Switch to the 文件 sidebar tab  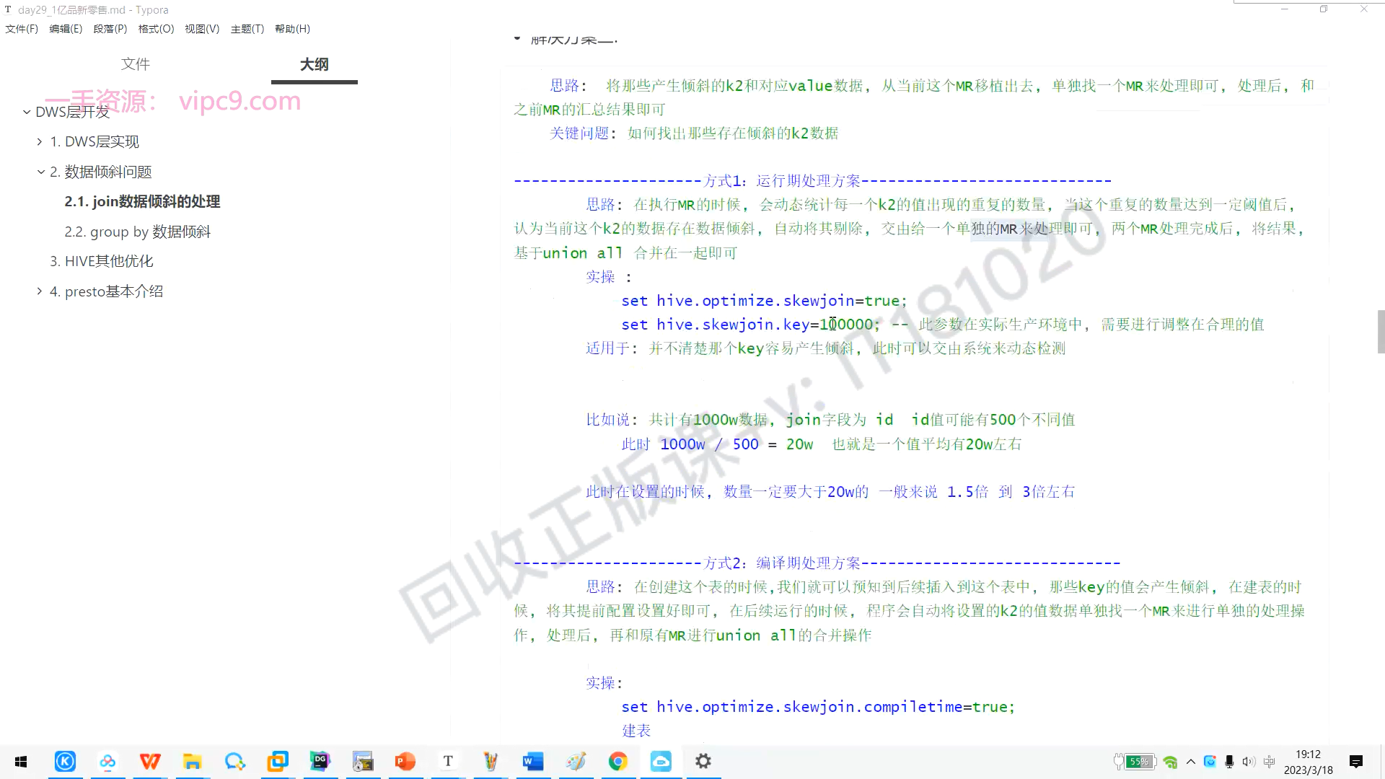point(135,64)
